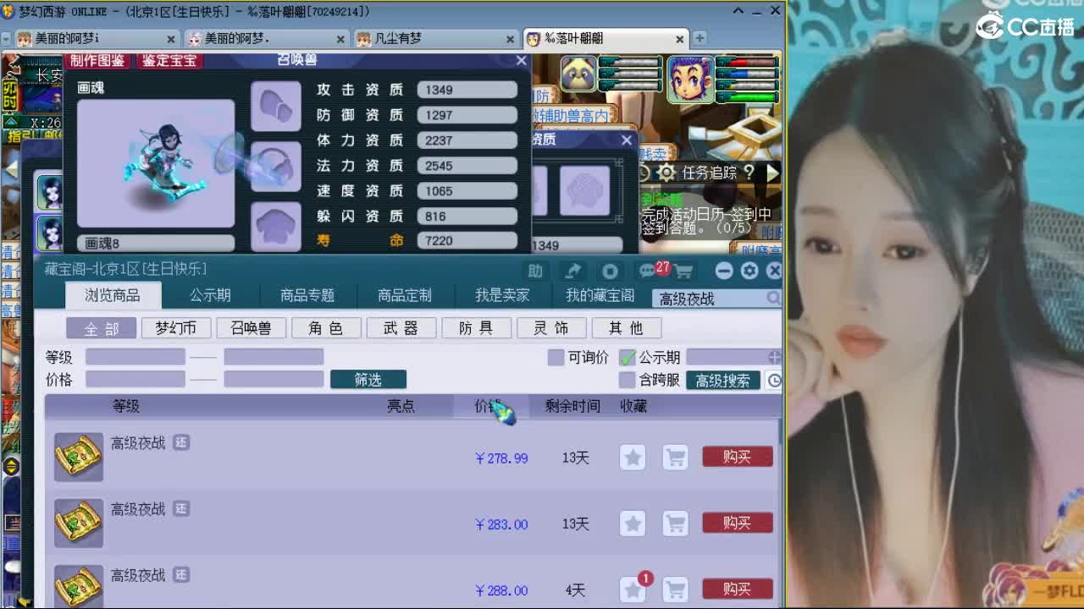Click the search magnifier in 藏宝阁 search box
Image resolution: width=1084 pixels, height=609 pixels.
point(773,298)
